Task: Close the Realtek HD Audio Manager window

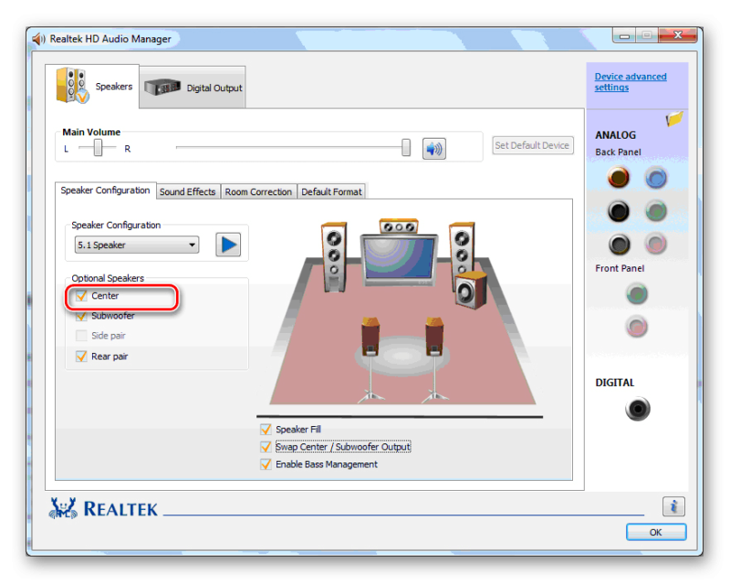Action: (677, 36)
